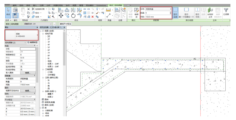Click the 数量 quantity stepper arrows
This screenshot has width=236, height=120.
(171, 13)
